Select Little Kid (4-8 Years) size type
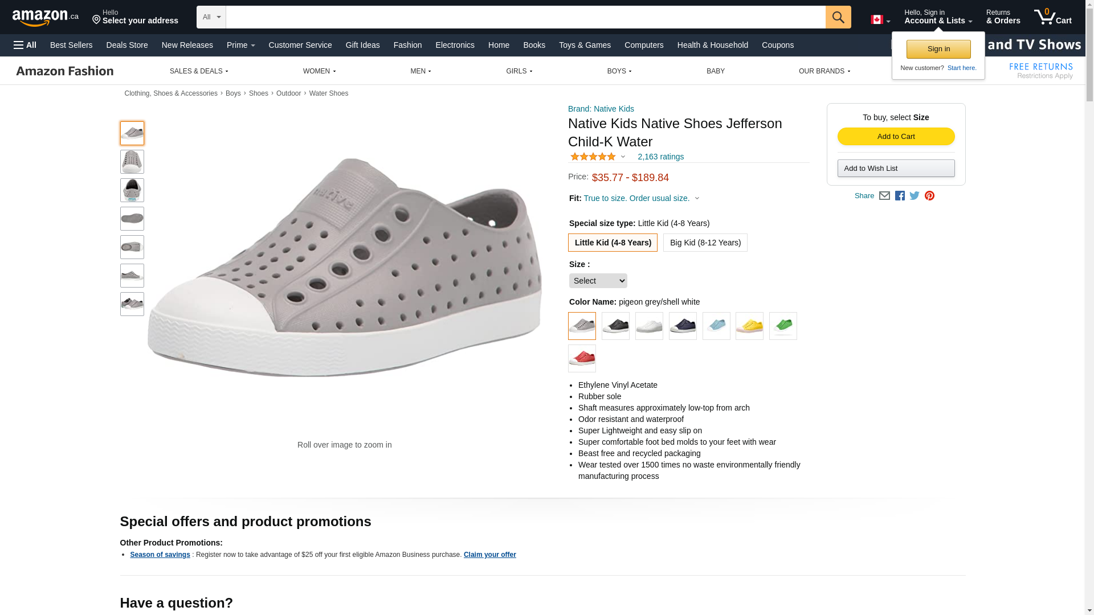The width and height of the screenshot is (1094, 615). pyautogui.click(x=613, y=243)
